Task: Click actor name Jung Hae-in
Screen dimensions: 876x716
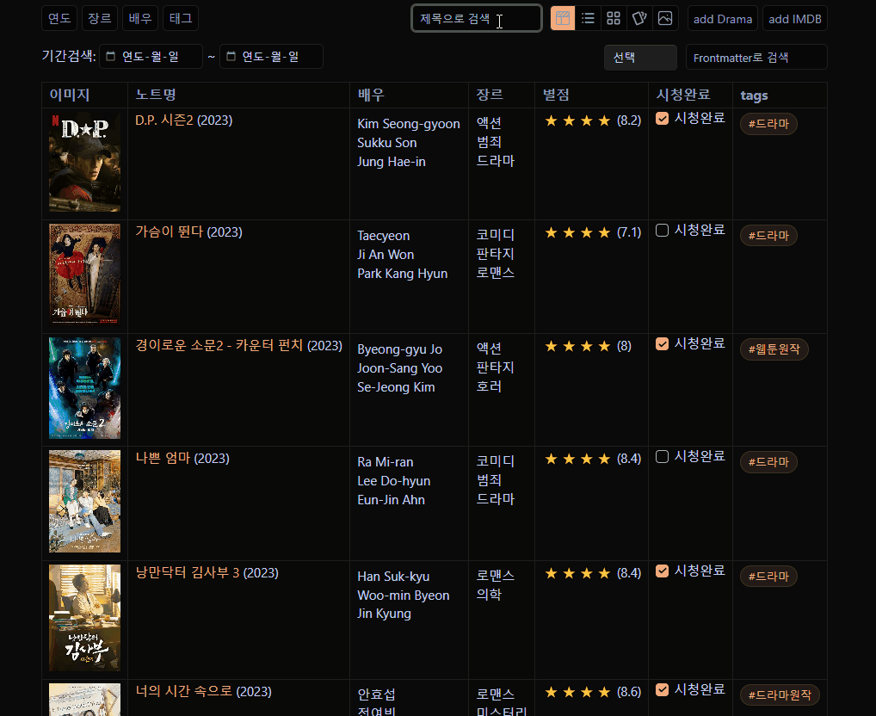Action: 391,162
